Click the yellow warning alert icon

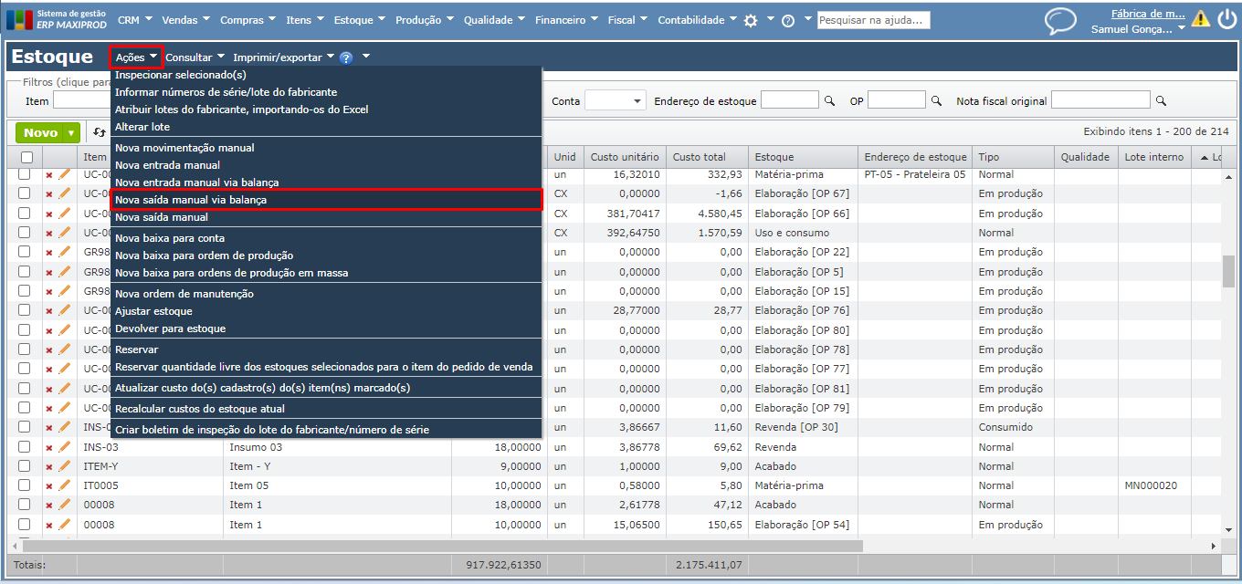pyautogui.click(x=1200, y=19)
